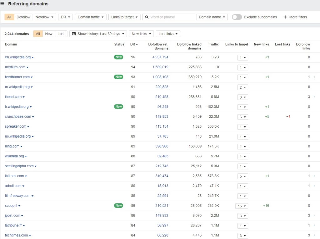Open seekingalpha.com domain link

19,166
